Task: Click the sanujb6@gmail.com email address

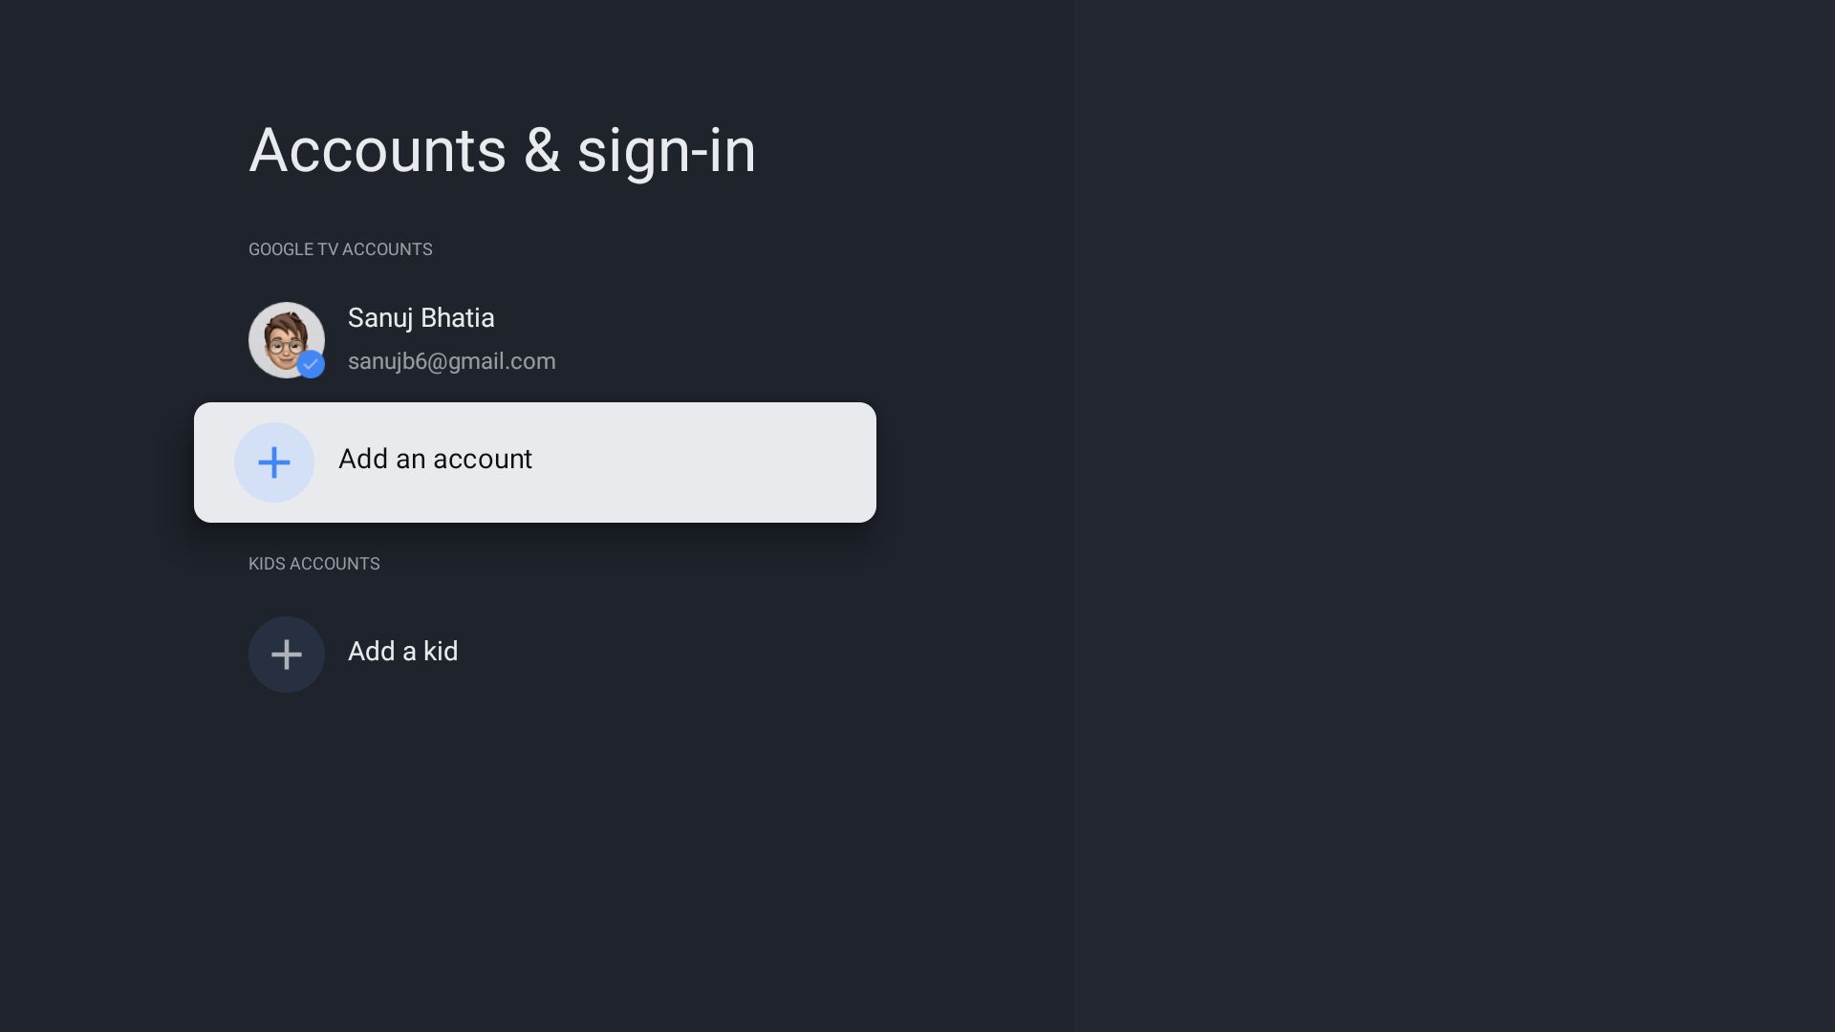Action: 451,361
